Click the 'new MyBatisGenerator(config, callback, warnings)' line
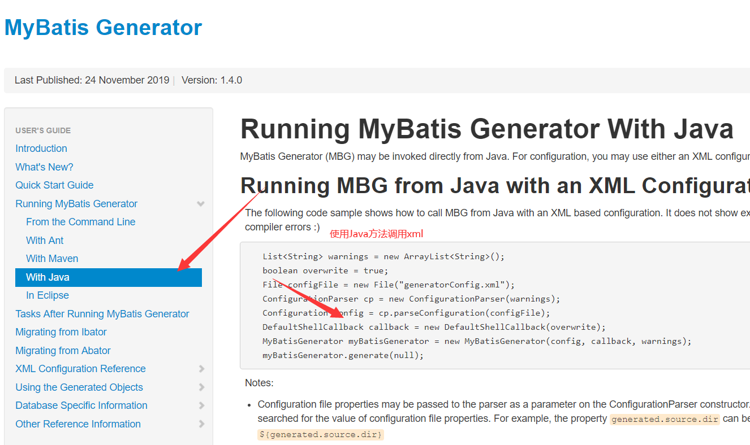 [x=477, y=341]
